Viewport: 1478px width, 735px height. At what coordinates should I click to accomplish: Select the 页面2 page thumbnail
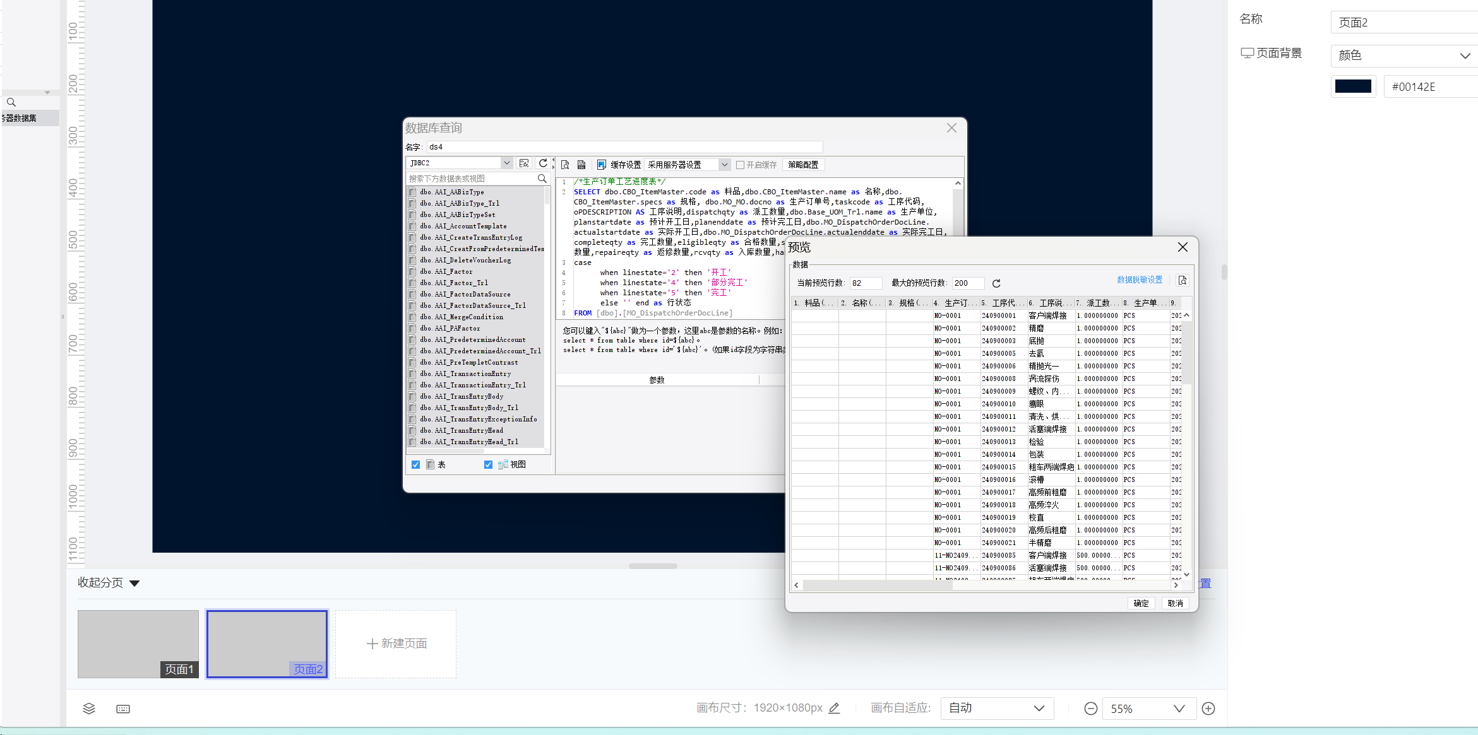point(267,644)
